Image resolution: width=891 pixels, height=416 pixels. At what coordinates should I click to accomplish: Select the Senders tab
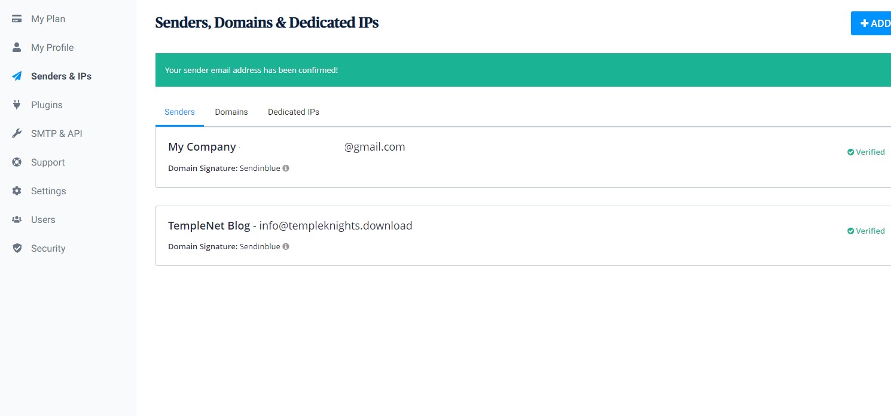[x=179, y=112]
